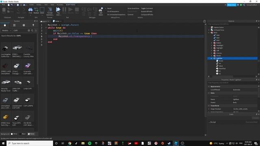This screenshot has height=146, width=260.
Task: Click the Toolbox search field containing CVPI
Action: (x=19, y=30)
